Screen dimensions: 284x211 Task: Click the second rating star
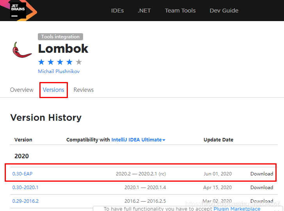tap(51, 62)
